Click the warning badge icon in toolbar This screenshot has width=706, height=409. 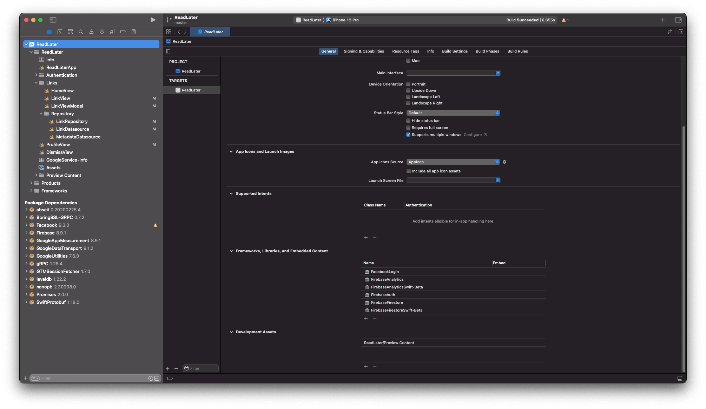[x=564, y=20]
